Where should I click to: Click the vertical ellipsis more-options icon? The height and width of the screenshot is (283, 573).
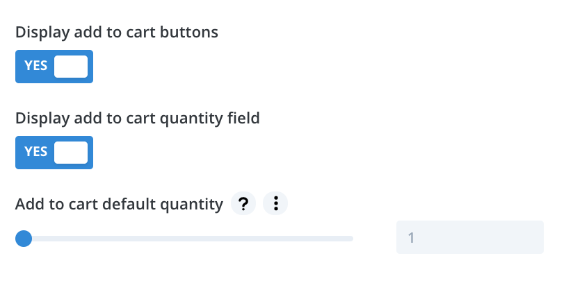pyautogui.click(x=275, y=203)
